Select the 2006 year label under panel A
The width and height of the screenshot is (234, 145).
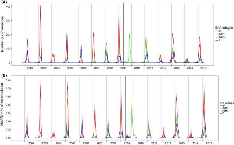pyautogui.click(x=83, y=68)
